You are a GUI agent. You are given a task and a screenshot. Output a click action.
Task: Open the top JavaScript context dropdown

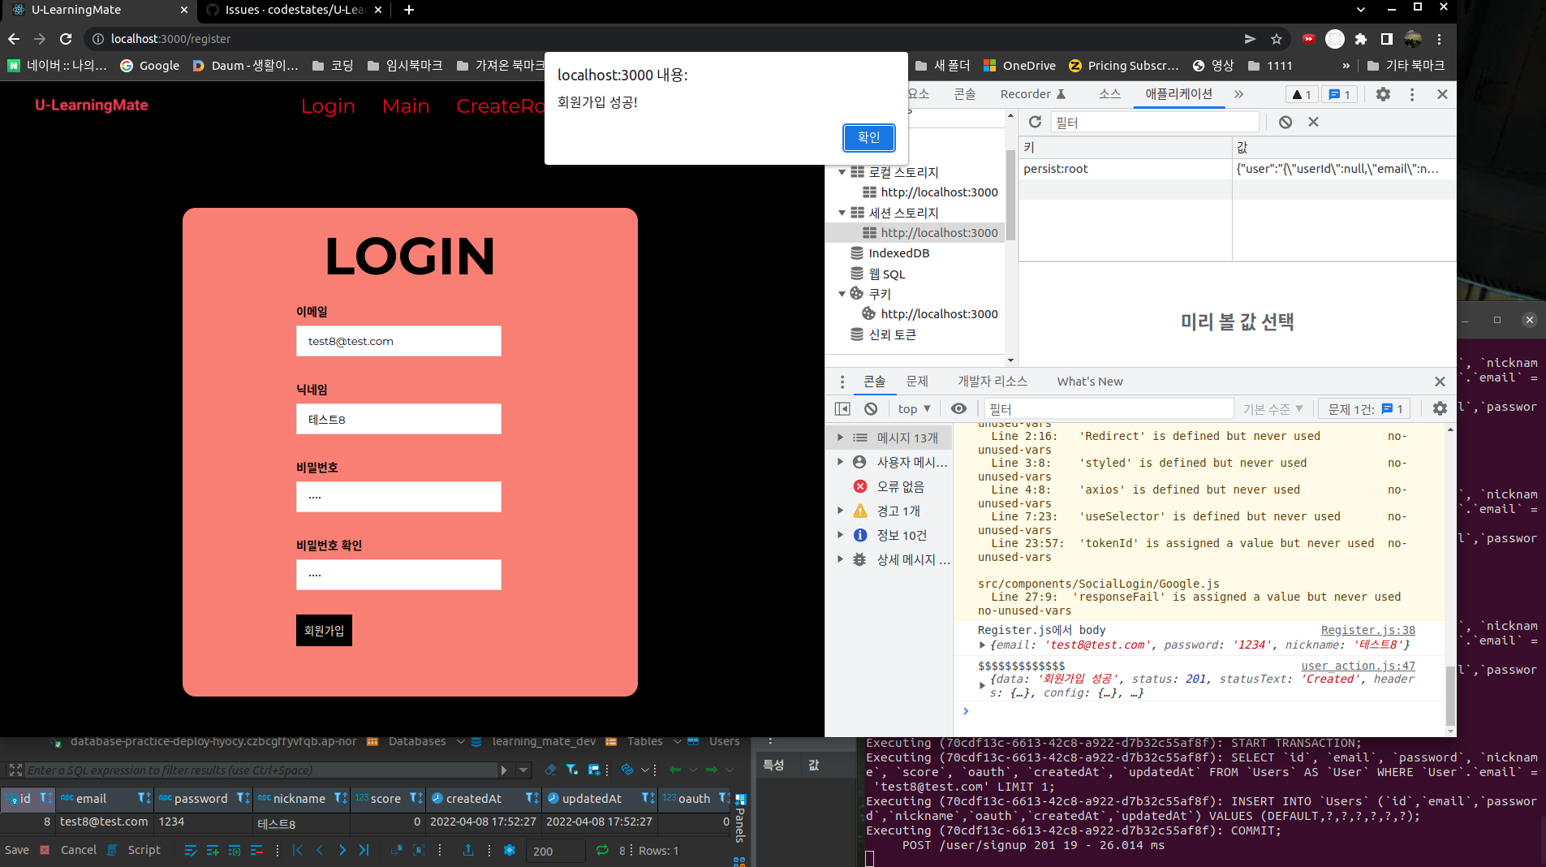pyautogui.click(x=914, y=408)
